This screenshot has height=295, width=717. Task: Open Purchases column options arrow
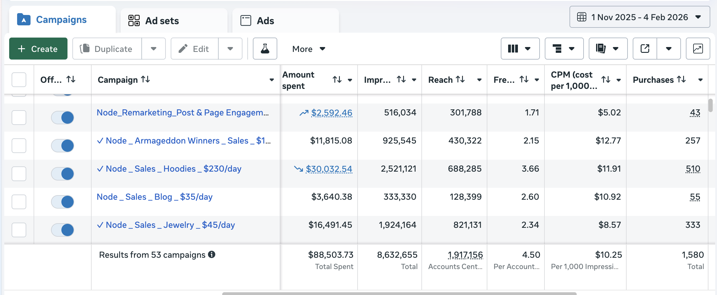tap(701, 80)
